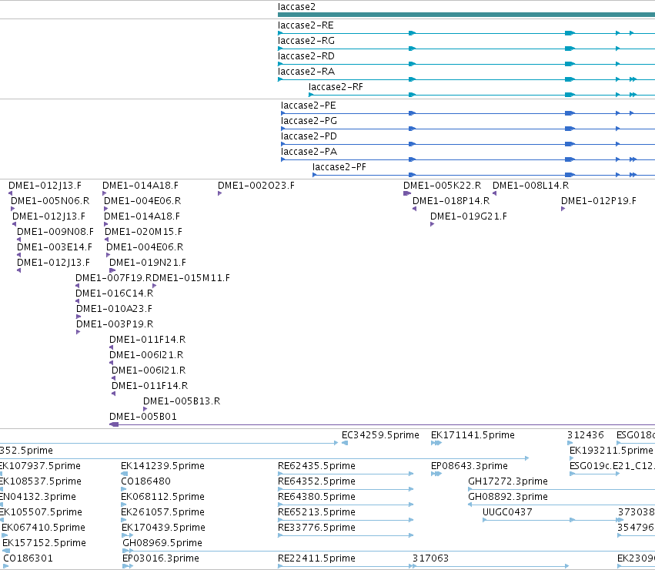Select the RE62435.5prime cDNA label
Image resolution: width=655 pixels, height=570 pixels.
pos(316,467)
